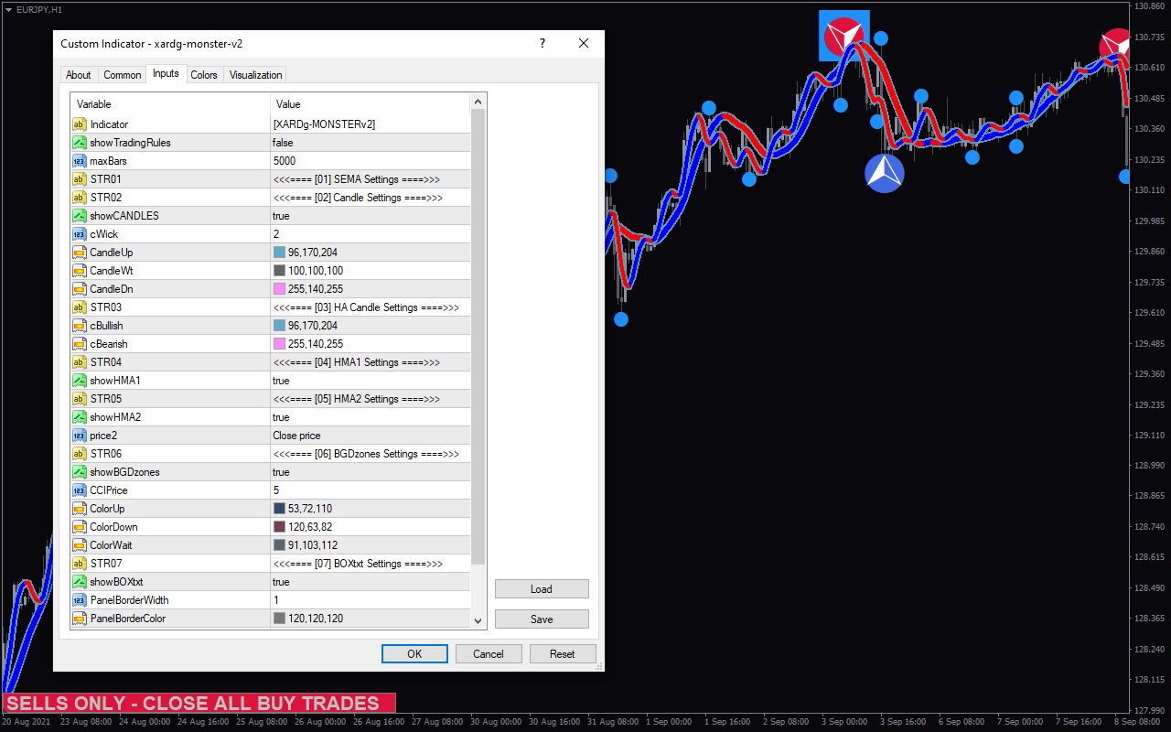1171x732 pixels.
Task: Open the Common tab
Action: pyautogui.click(x=122, y=75)
